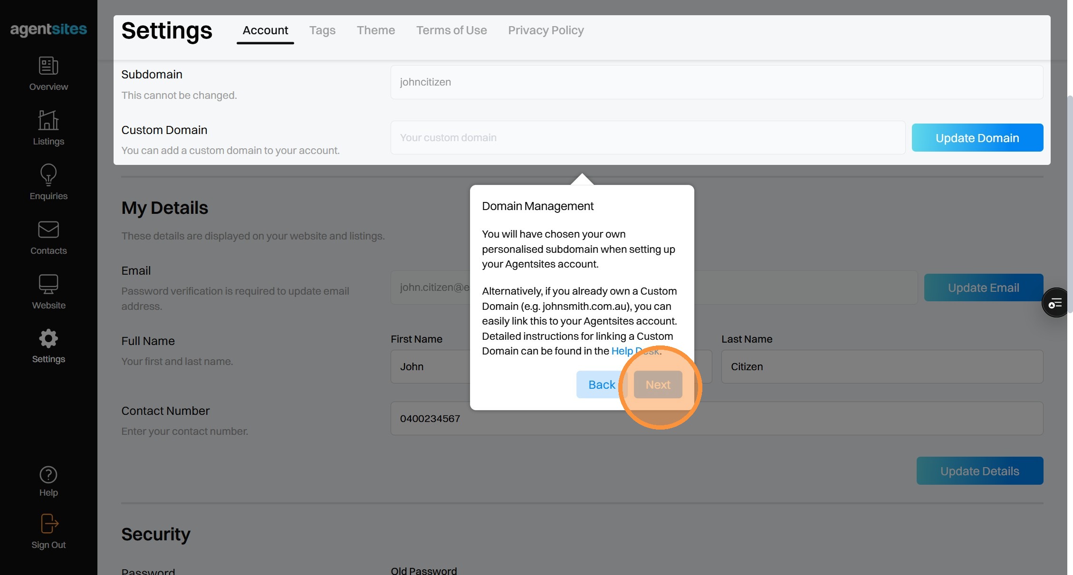Open Contacts envelope icon
1073x575 pixels.
click(x=48, y=230)
